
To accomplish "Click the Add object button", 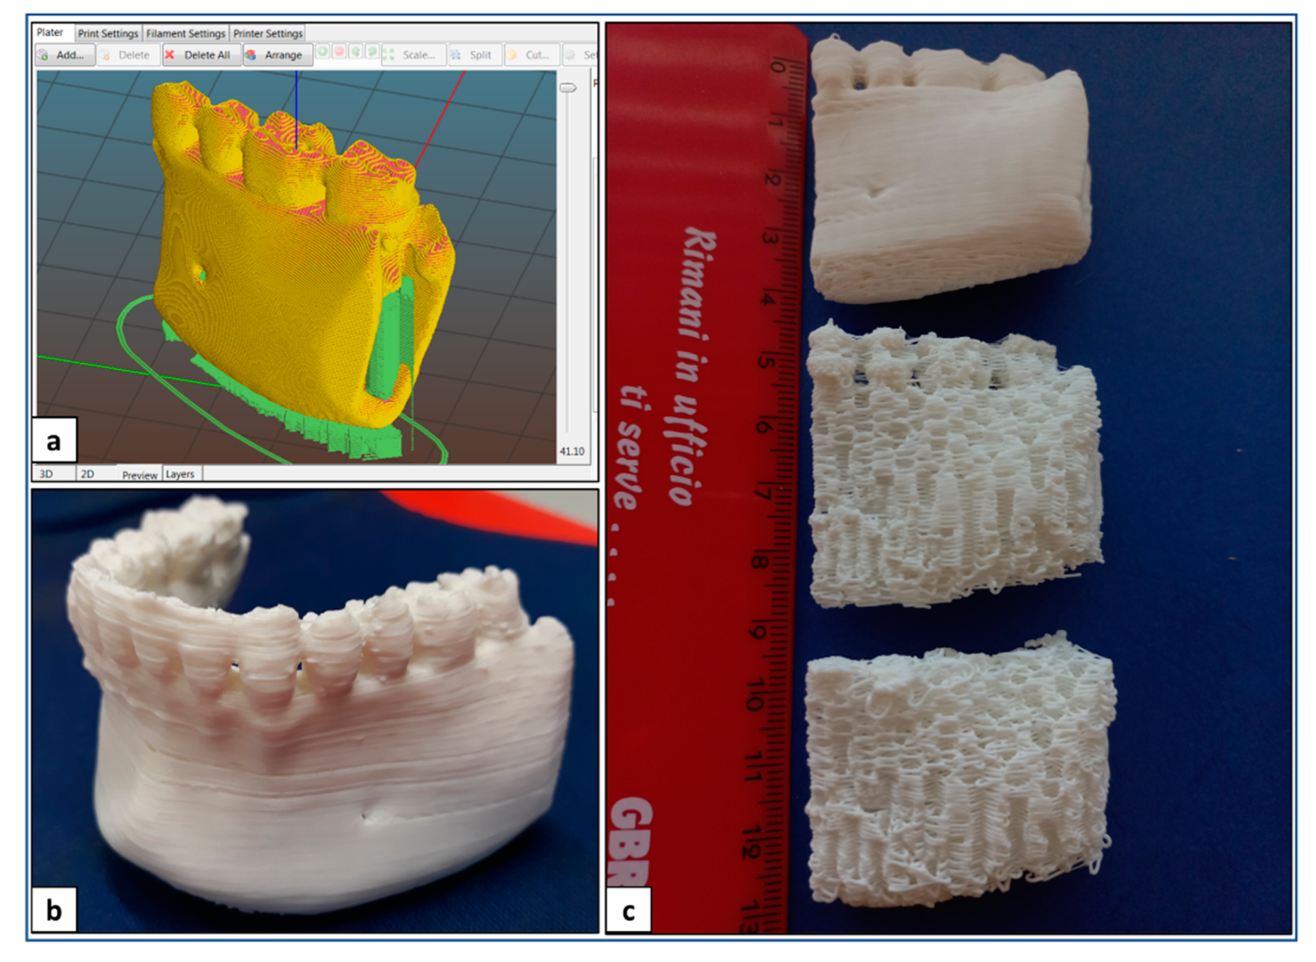I will click(65, 56).
